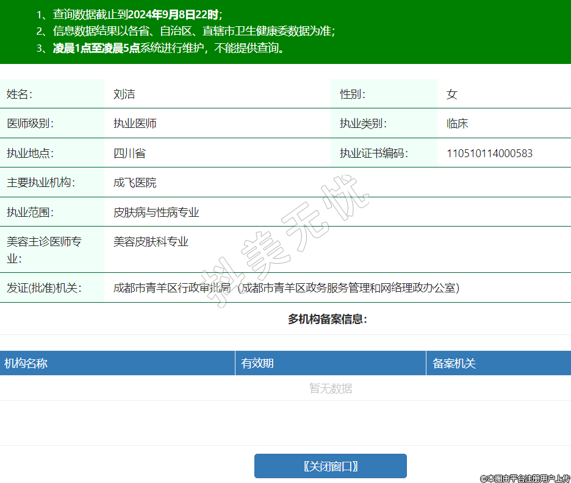Click certificate number 110510114000583

[x=489, y=153]
